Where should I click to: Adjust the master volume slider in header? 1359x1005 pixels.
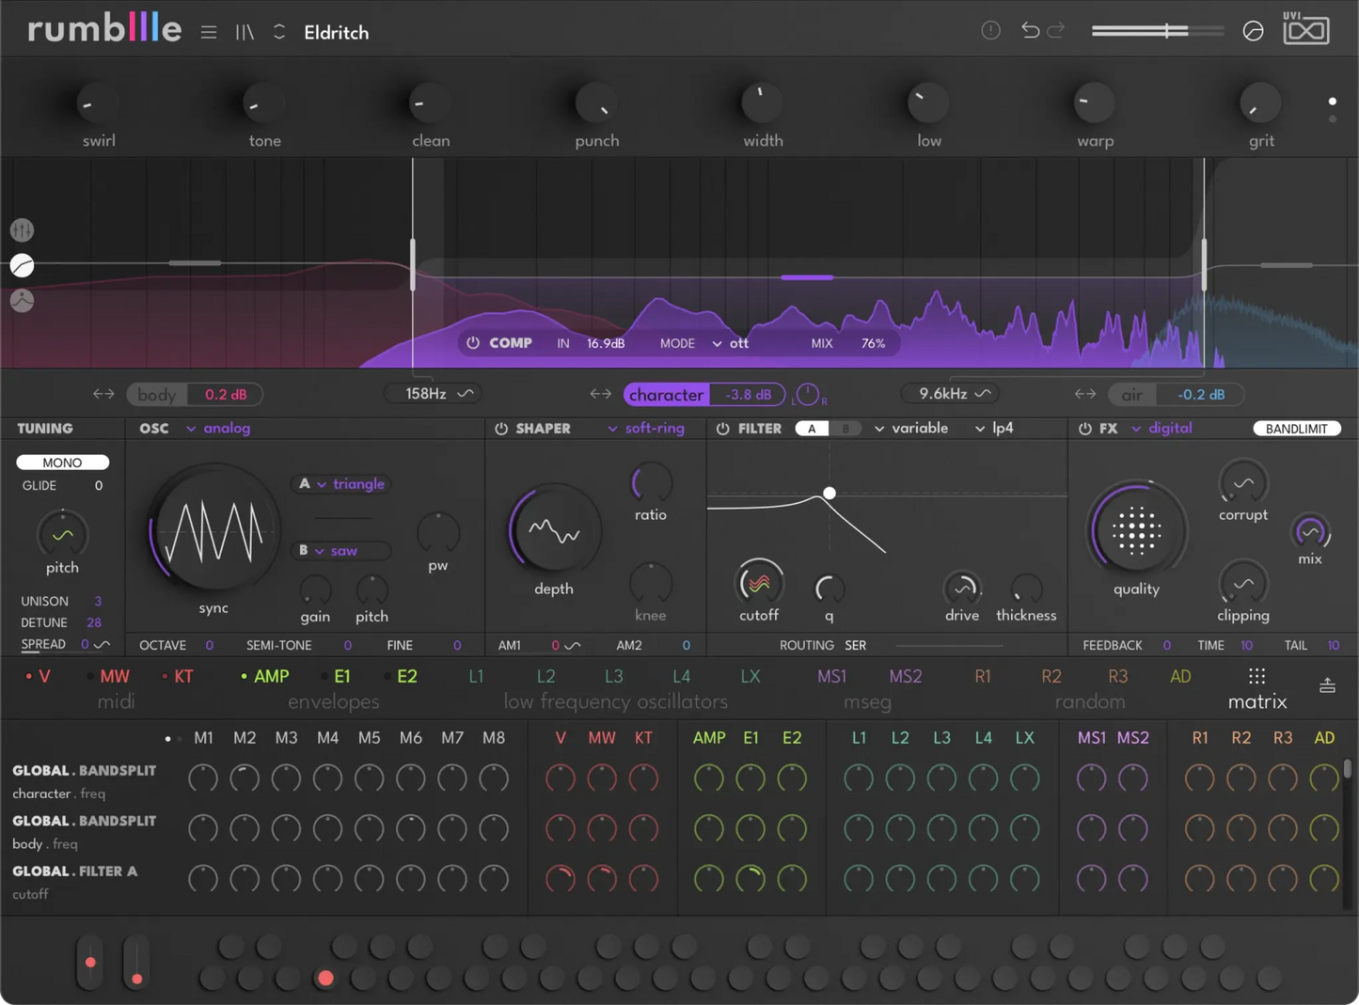pyautogui.click(x=1158, y=31)
